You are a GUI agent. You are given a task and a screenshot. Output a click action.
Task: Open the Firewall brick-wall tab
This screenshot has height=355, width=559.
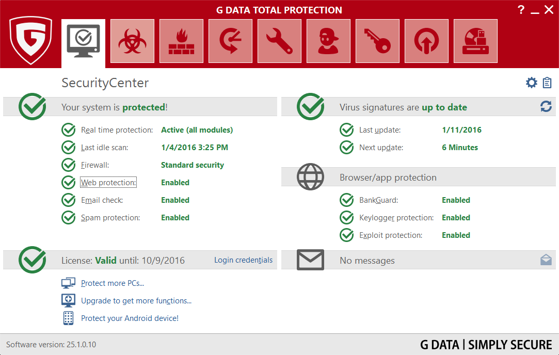click(182, 41)
